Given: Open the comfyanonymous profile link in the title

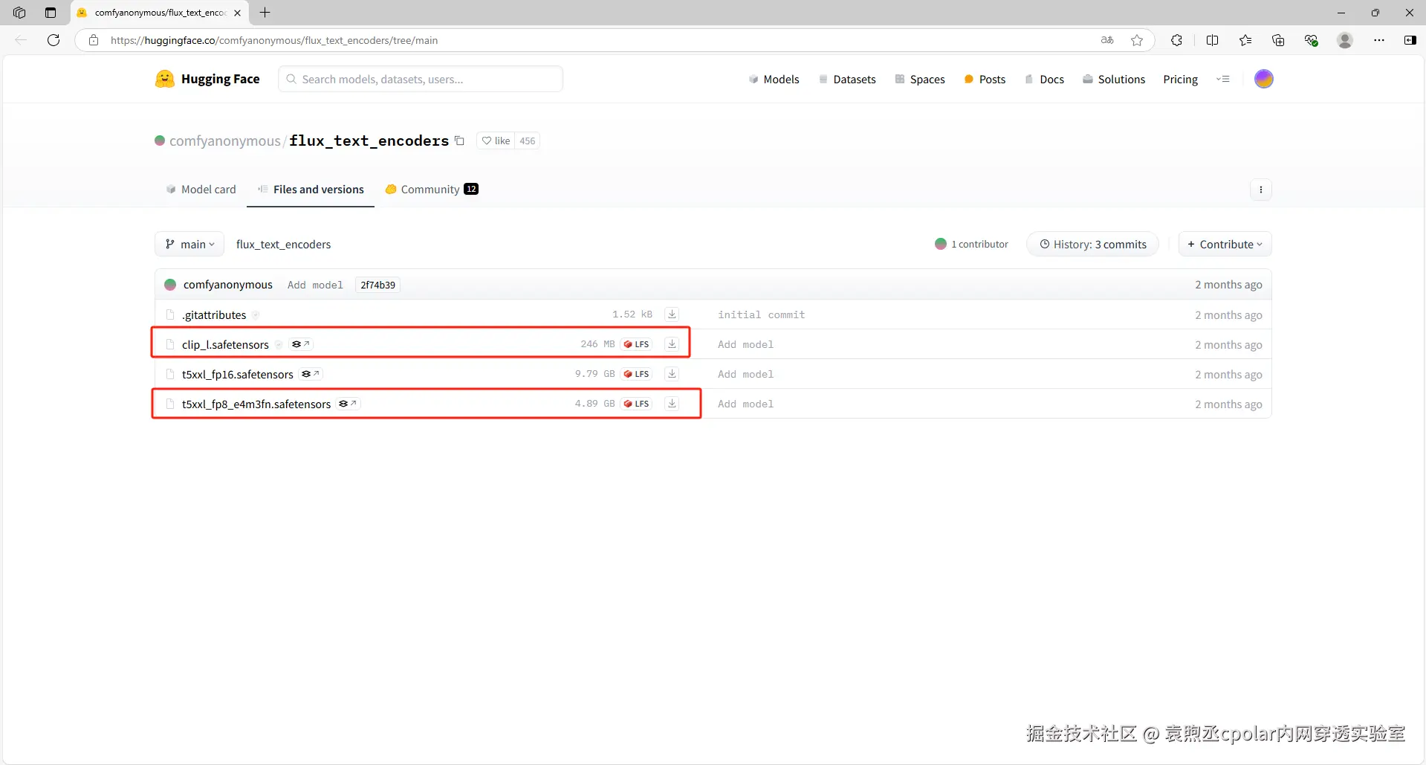Looking at the screenshot, I should [224, 141].
